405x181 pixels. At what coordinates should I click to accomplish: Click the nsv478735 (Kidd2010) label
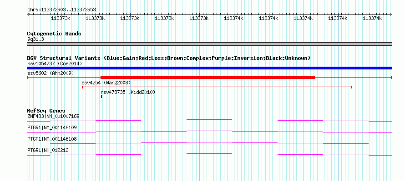tap(128, 92)
